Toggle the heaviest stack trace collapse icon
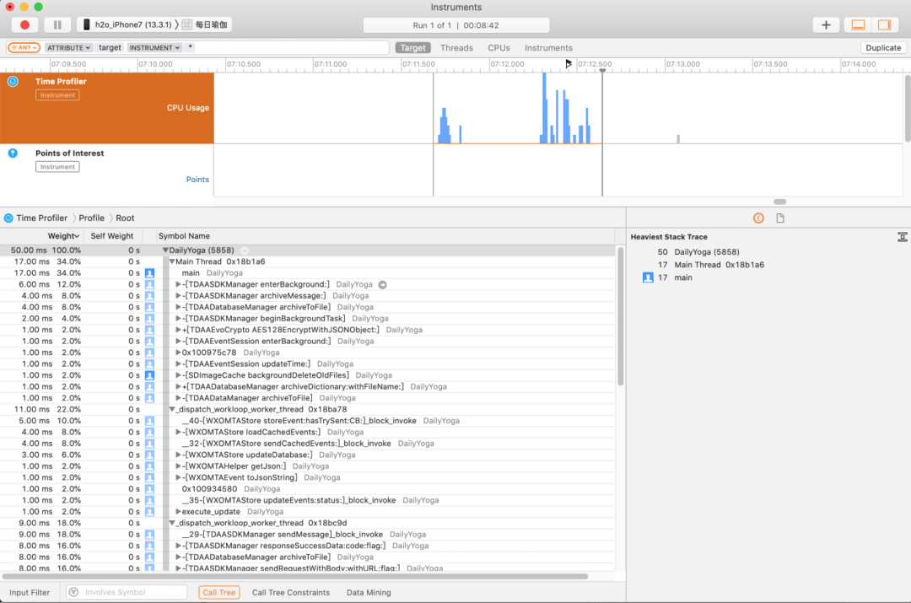This screenshot has width=911, height=603. 902,237
